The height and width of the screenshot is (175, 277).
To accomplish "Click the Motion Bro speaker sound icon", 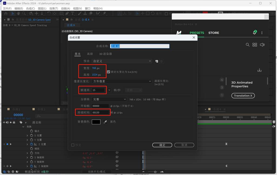I will 262,45.
